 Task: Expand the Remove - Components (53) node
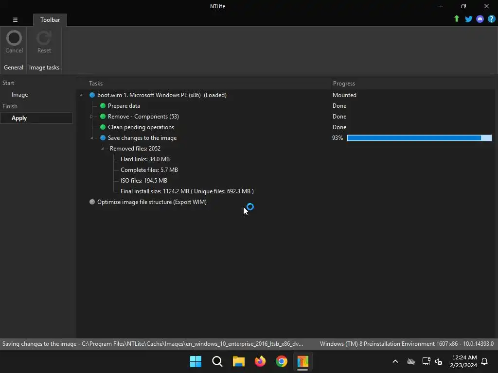click(91, 117)
